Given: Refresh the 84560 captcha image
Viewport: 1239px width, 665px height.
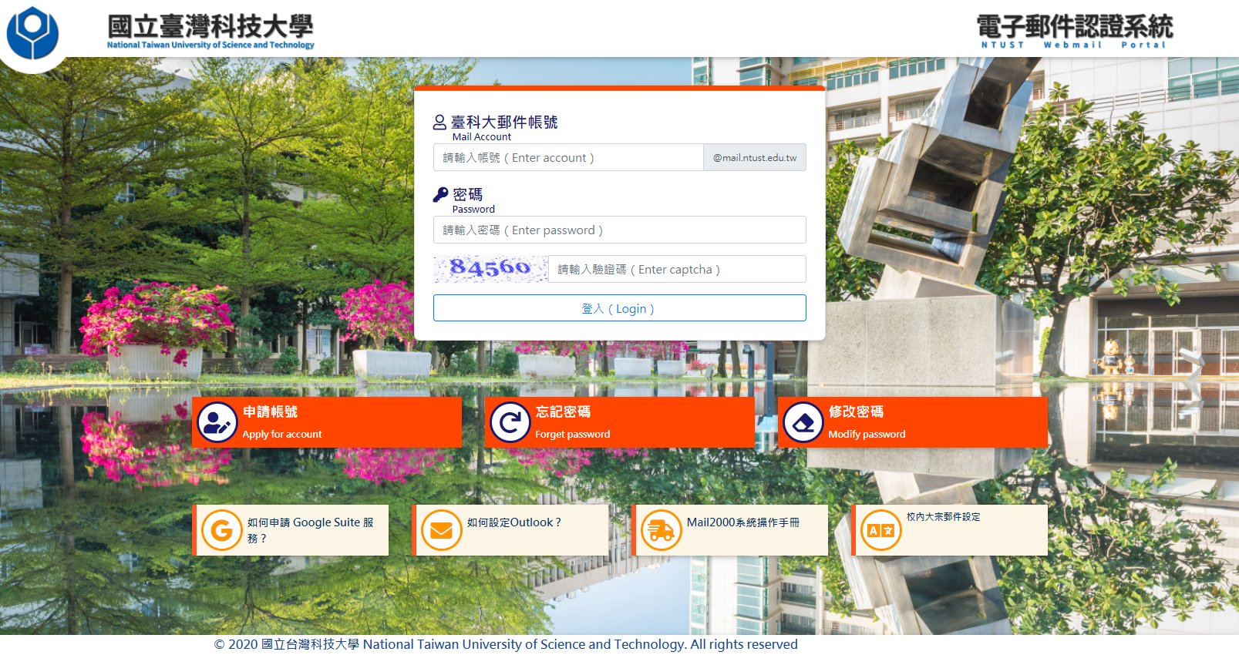Looking at the screenshot, I should coord(490,268).
